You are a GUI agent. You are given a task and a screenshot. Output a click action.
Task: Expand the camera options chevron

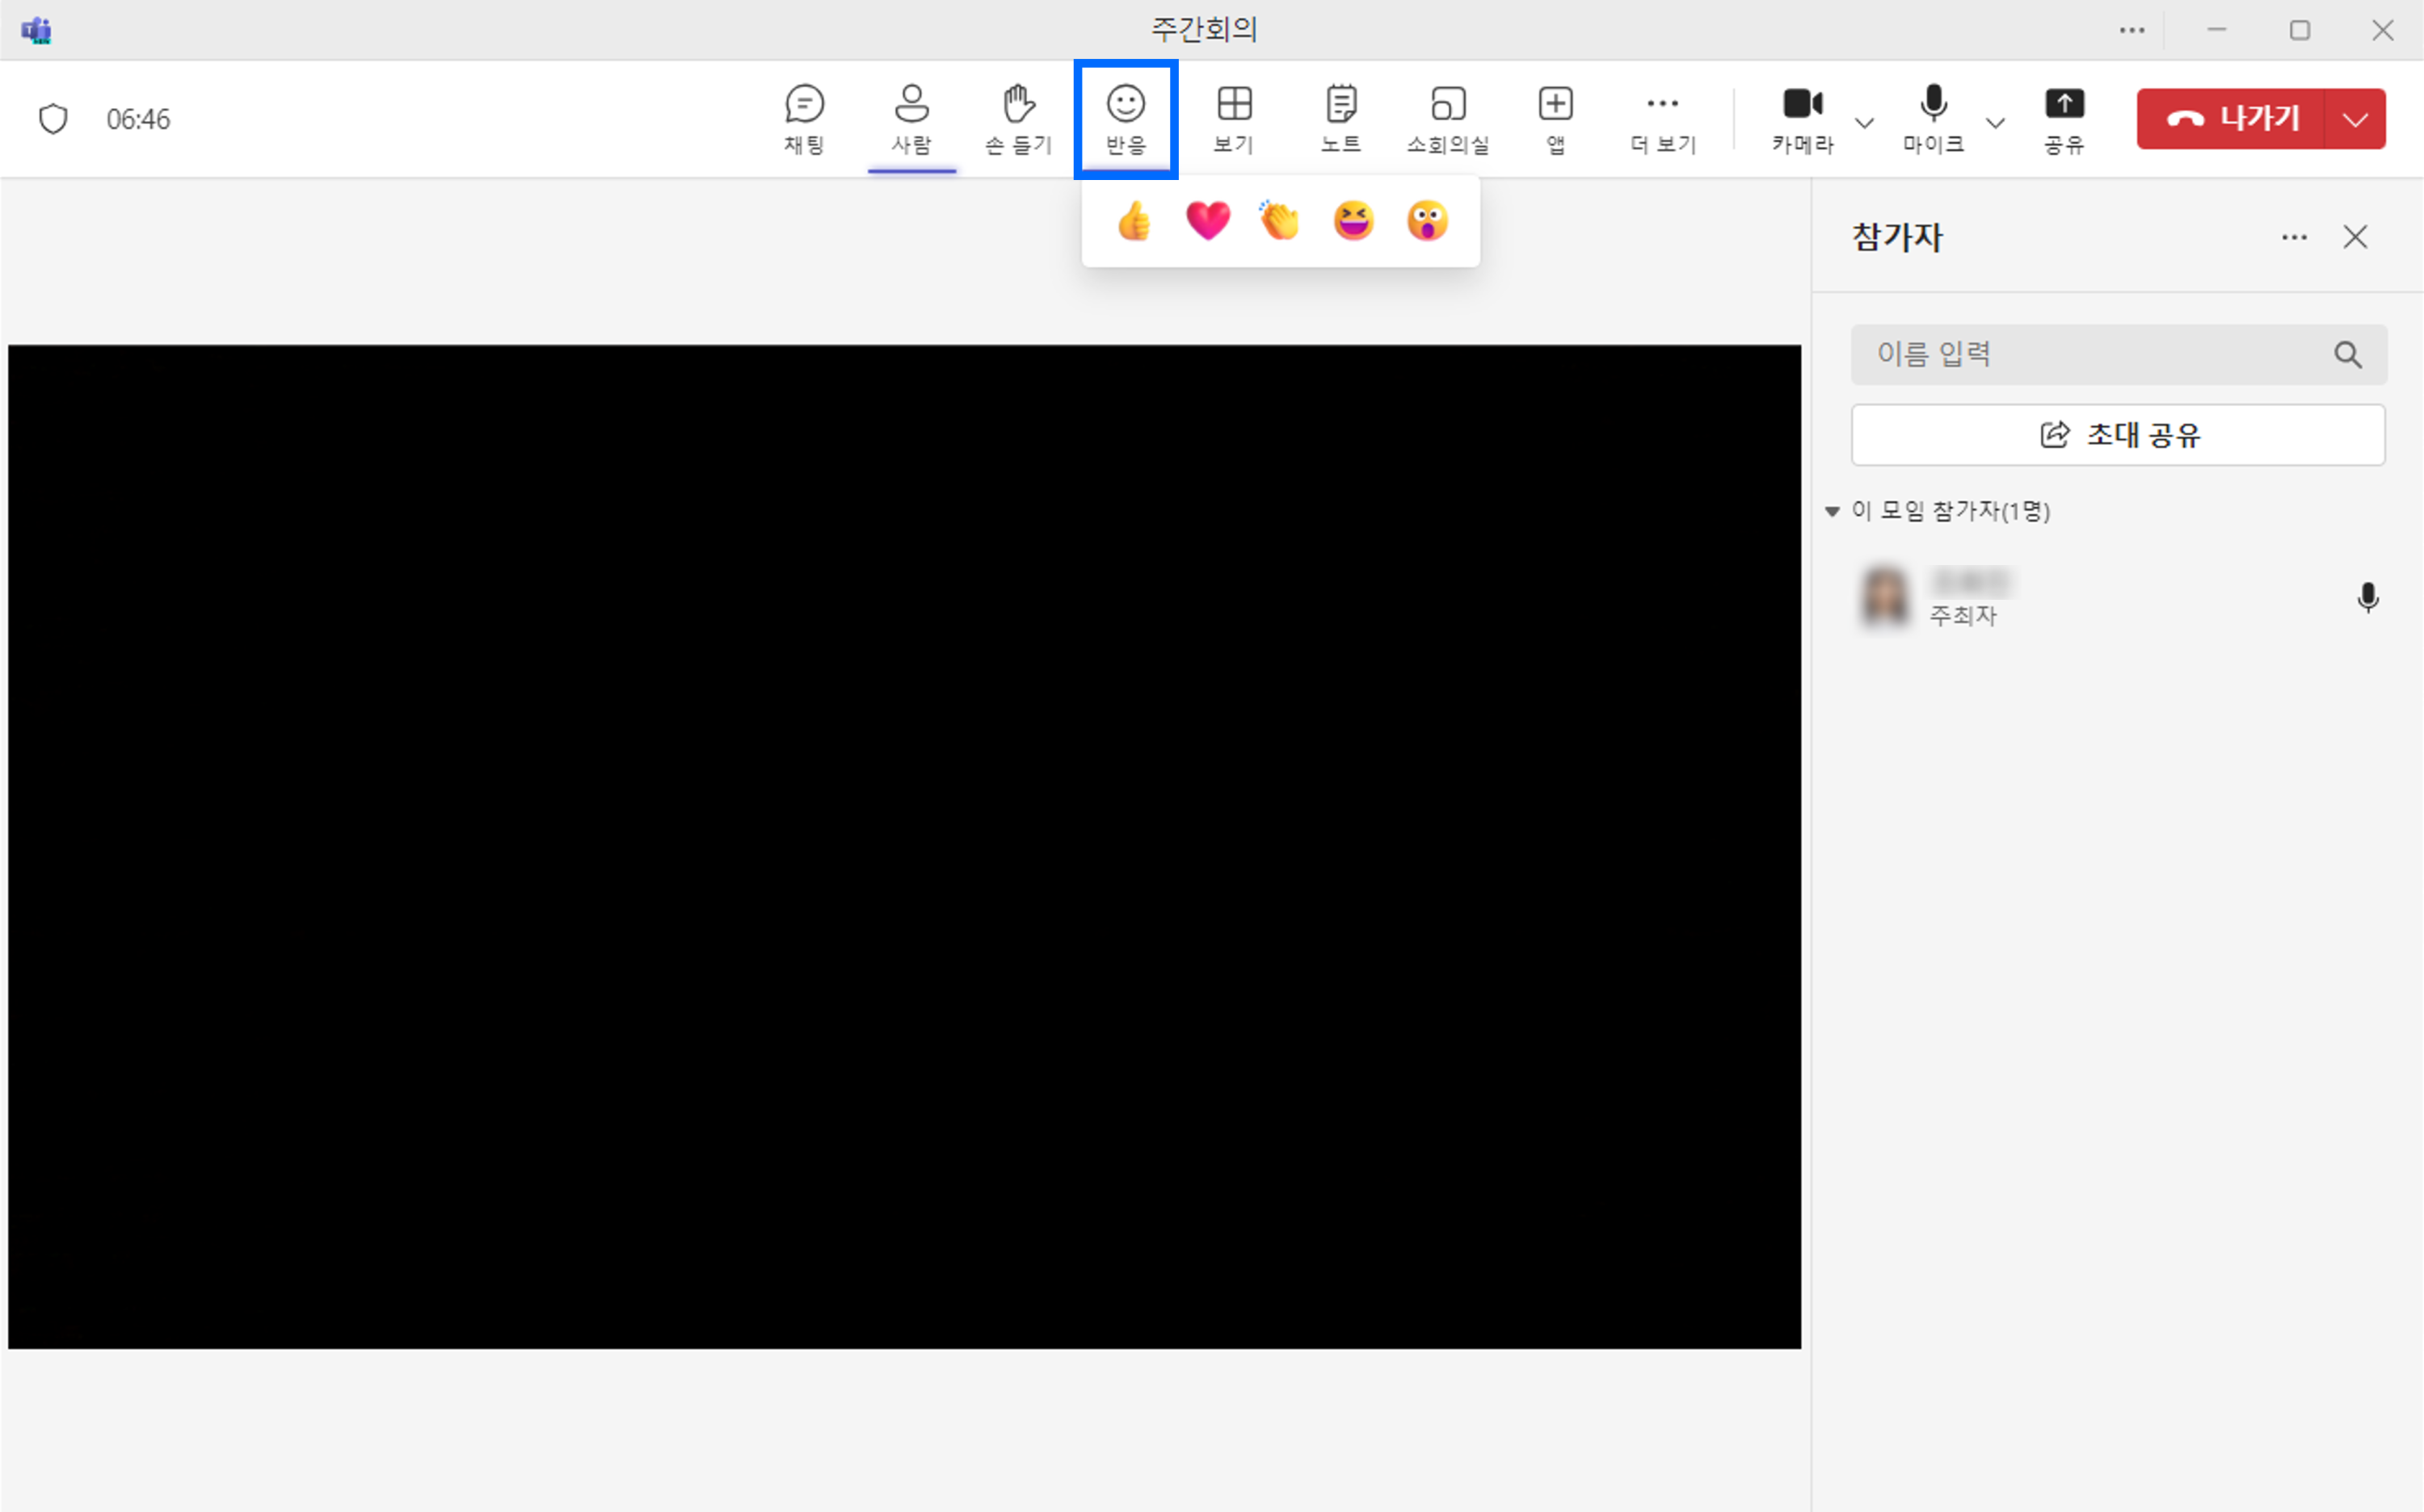(1863, 123)
